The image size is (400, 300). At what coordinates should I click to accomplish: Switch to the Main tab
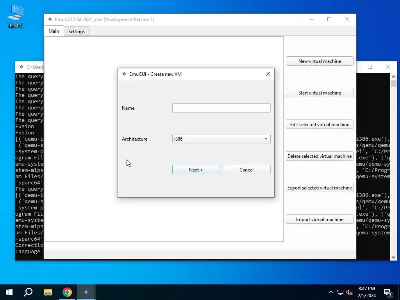54,31
